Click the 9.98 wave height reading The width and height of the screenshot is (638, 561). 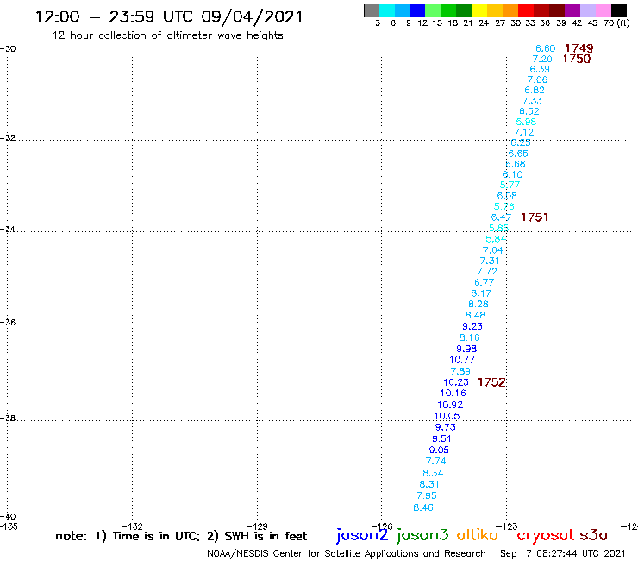[466, 349]
